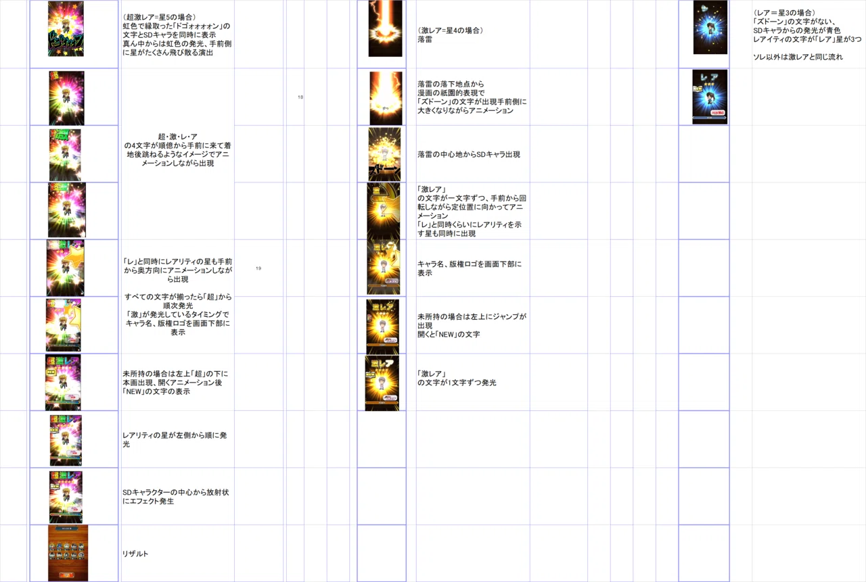Click the cell containing number 19
Image resolution: width=866 pixels, height=582 pixels.
pos(260,268)
